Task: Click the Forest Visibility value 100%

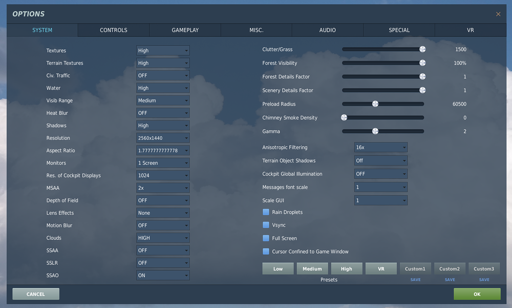Action: 460,63
